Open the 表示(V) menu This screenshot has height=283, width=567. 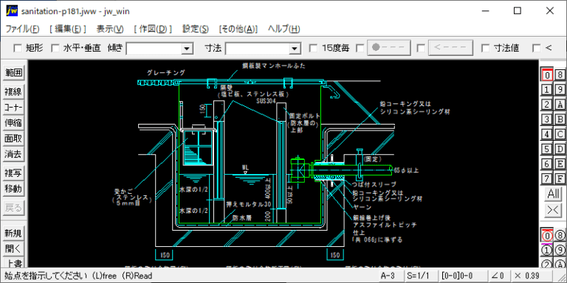[110, 29]
